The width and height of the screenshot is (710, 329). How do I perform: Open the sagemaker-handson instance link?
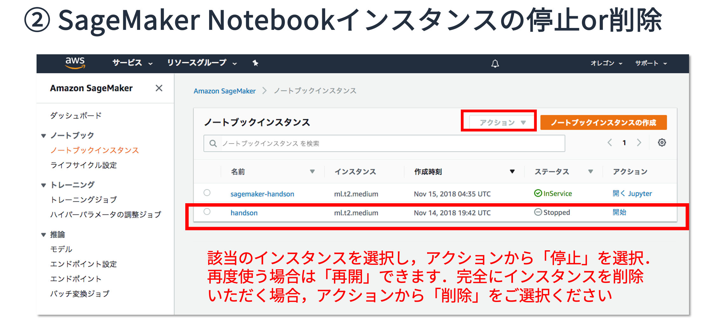coord(262,194)
